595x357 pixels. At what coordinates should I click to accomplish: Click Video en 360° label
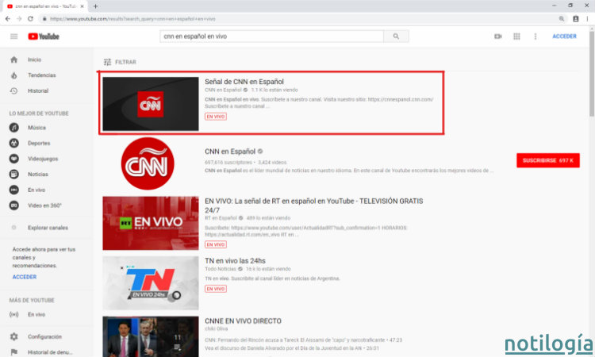coord(44,205)
